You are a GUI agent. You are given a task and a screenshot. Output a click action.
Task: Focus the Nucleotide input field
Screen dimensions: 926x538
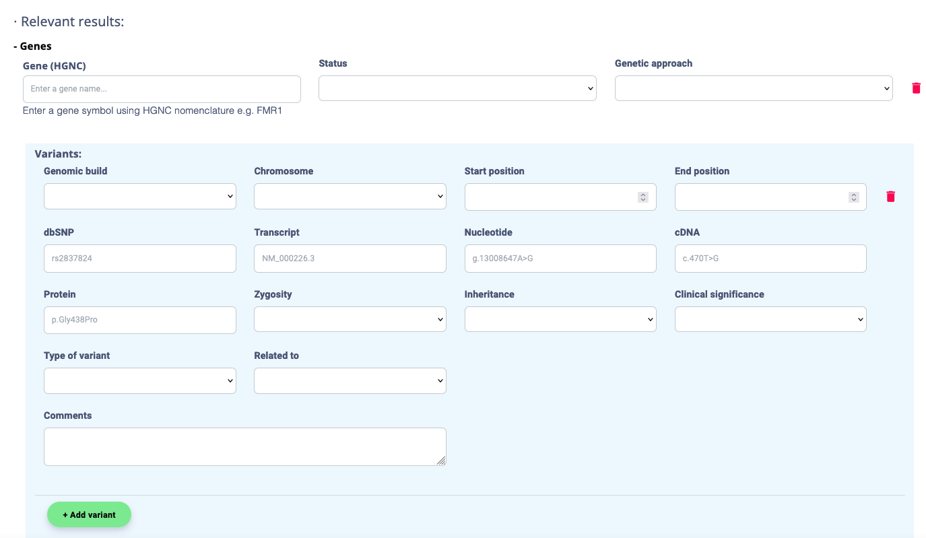(x=560, y=259)
